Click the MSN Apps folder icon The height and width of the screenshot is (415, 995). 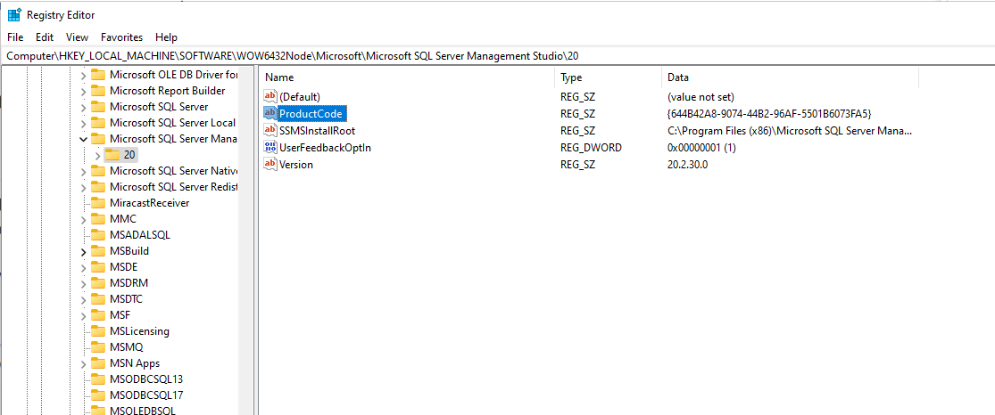pos(98,363)
